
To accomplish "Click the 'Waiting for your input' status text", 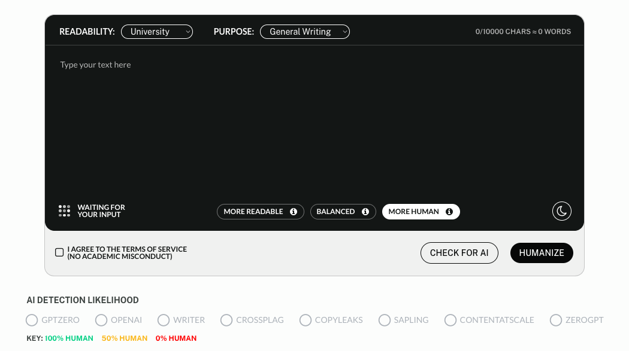I will 101,211.
